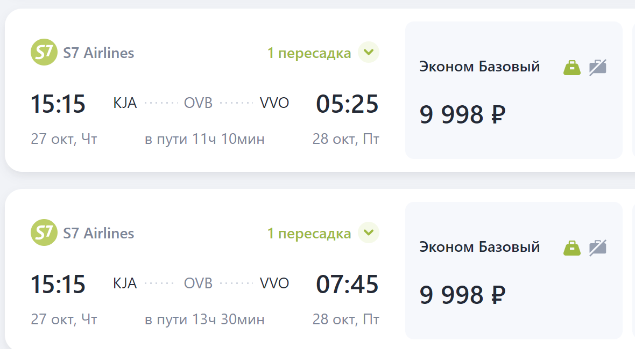The image size is (635, 349).
Task: Expand transfer details chevron for 13ч 30мин flight
Action: pyautogui.click(x=369, y=233)
